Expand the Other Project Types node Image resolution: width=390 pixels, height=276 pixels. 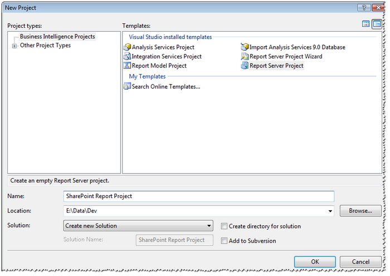[x=14, y=46]
